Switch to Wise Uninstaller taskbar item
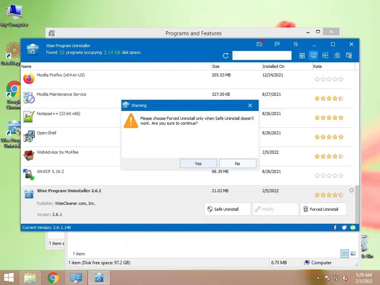 pos(99,278)
